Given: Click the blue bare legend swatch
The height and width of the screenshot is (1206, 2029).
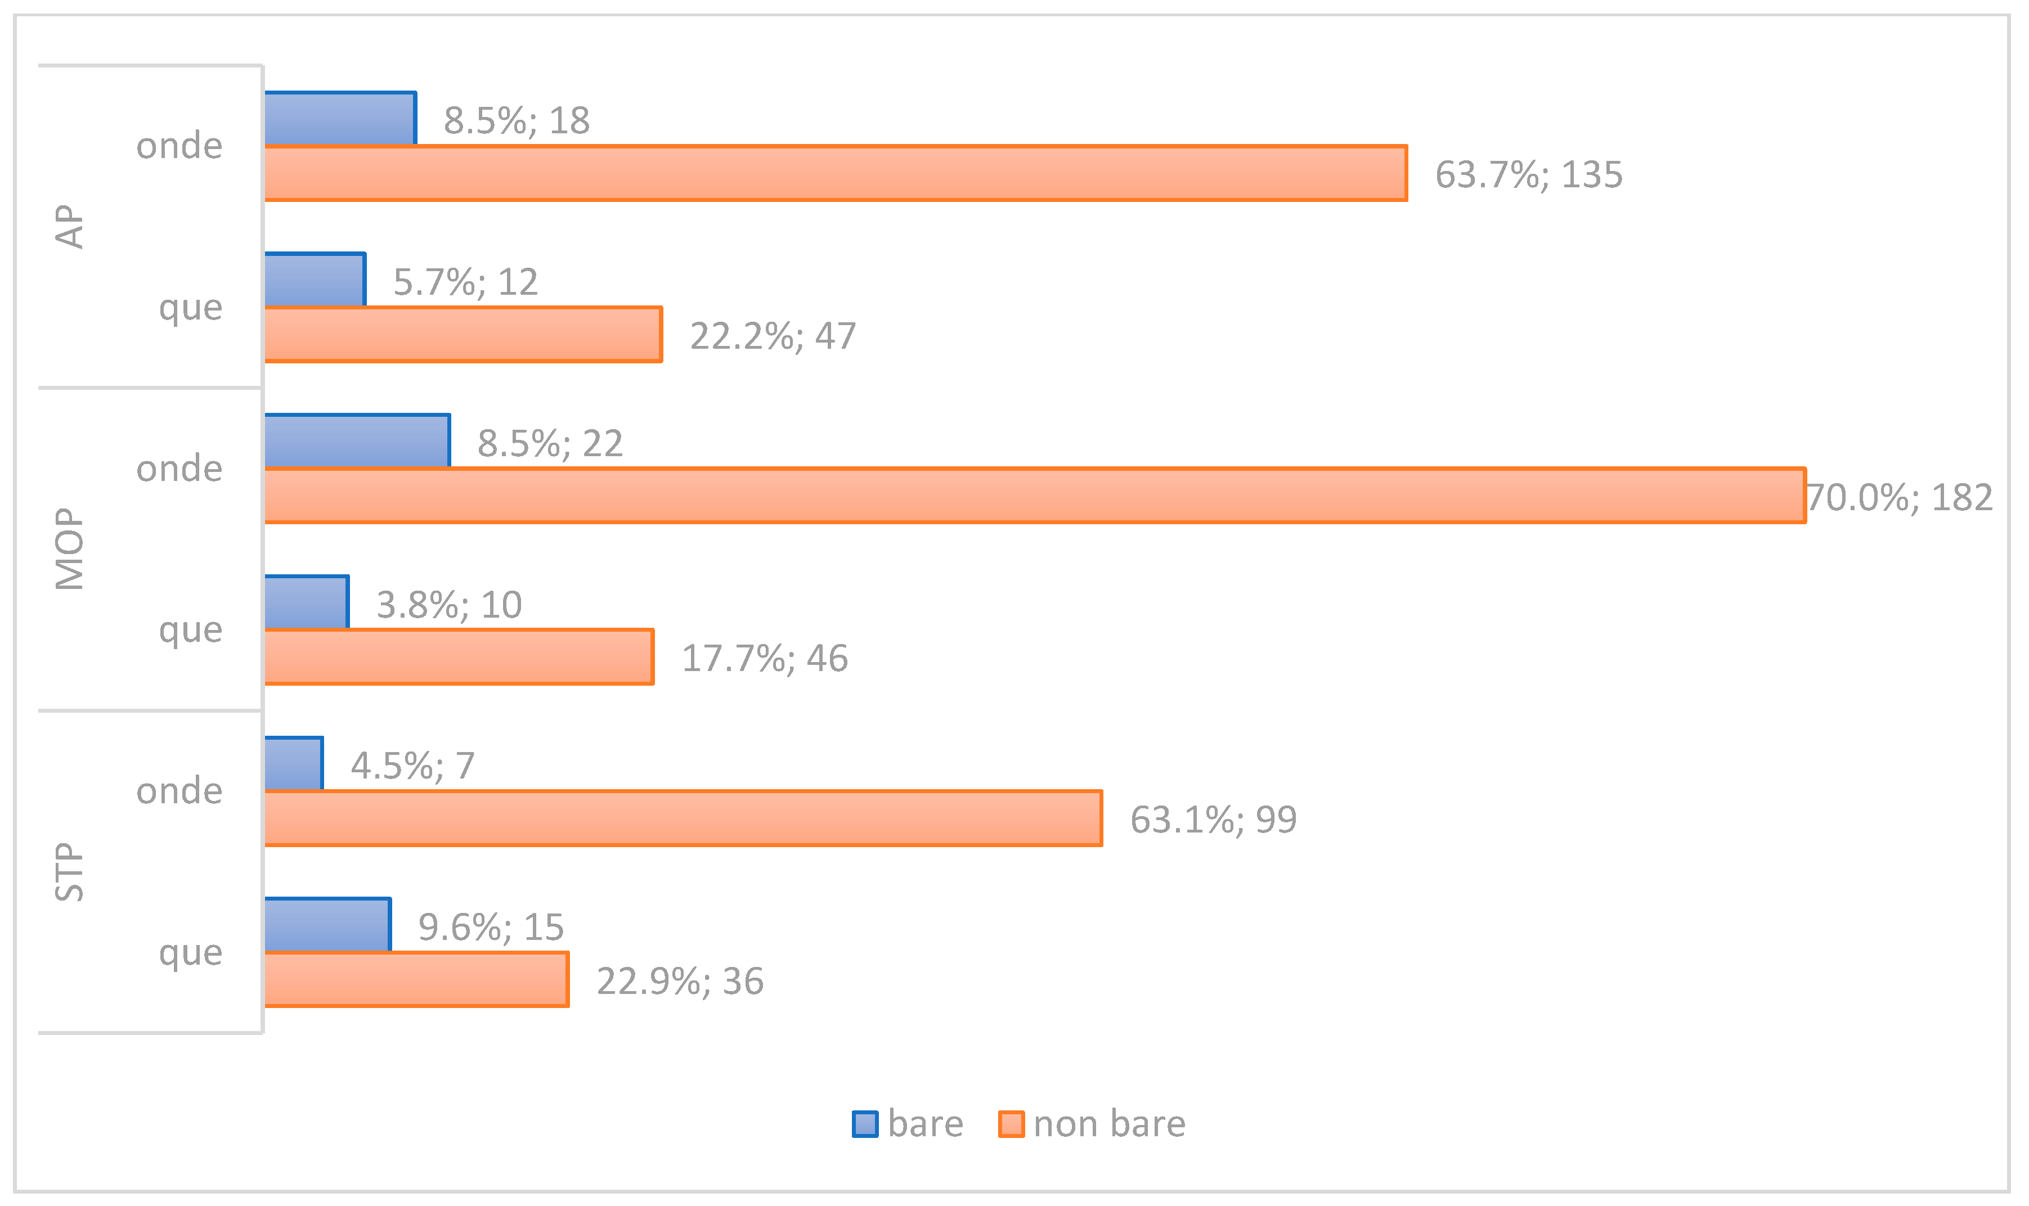Looking at the screenshot, I should click(x=864, y=1124).
